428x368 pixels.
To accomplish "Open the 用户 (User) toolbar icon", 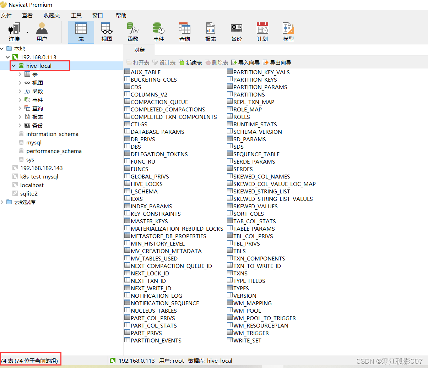I will 42,32.
